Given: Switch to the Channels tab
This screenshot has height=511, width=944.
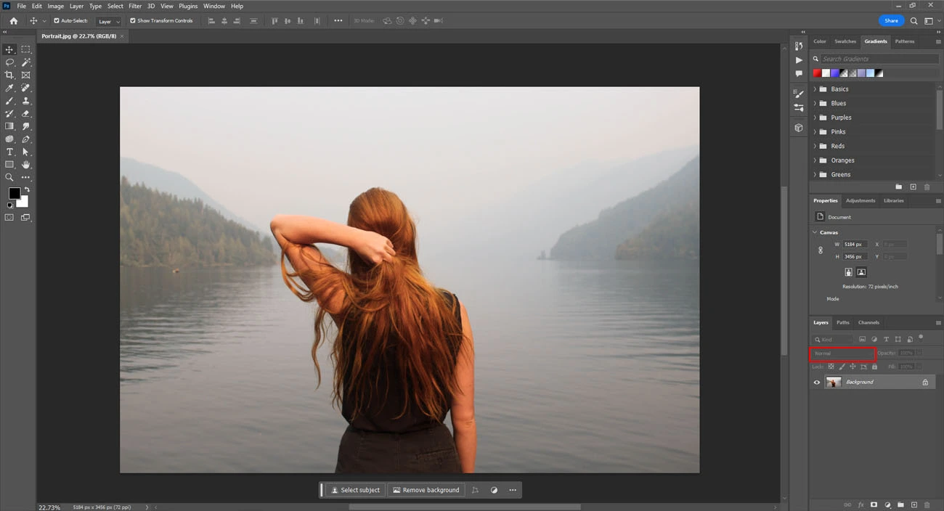Looking at the screenshot, I should [868, 322].
